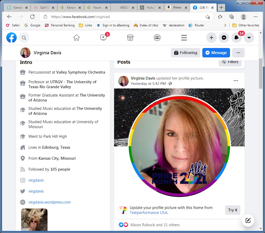
Task: Toggle the Following button for Virginia Davis
Action: click(185, 53)
